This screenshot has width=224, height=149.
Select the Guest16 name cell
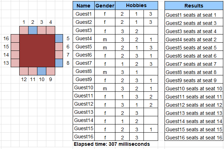tap(84, 136)
